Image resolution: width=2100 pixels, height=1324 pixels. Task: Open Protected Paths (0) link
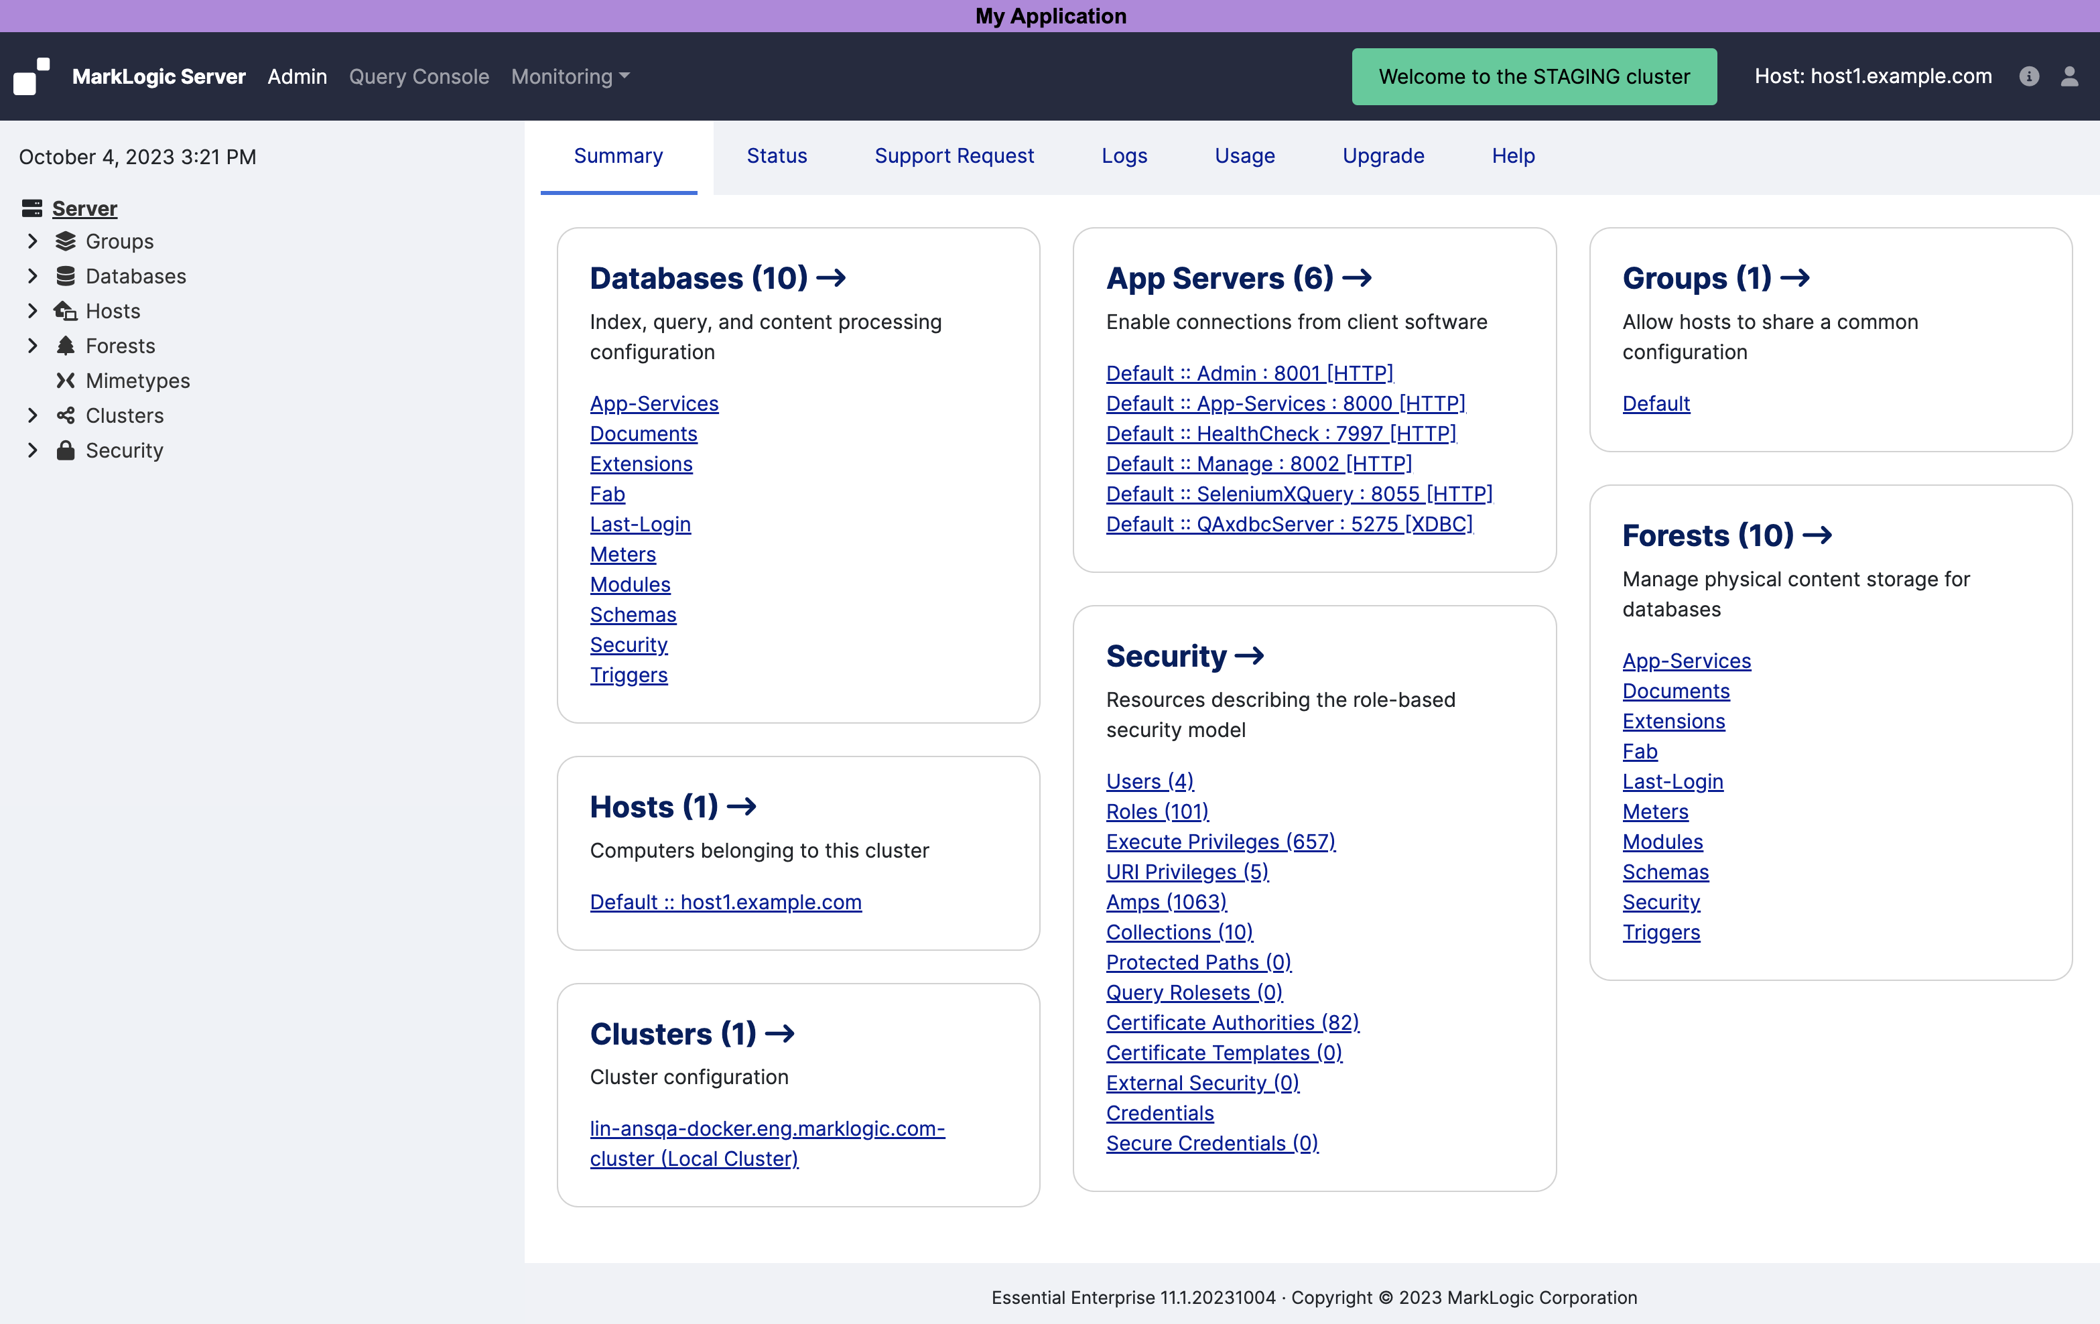pos(1198,963)
